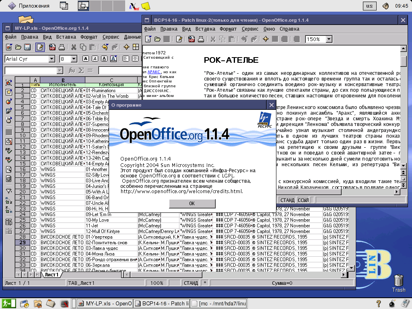Open Insert Object tool in Calc side toolbar
Viewport: 412px width, 309px height.
(9, 82)
